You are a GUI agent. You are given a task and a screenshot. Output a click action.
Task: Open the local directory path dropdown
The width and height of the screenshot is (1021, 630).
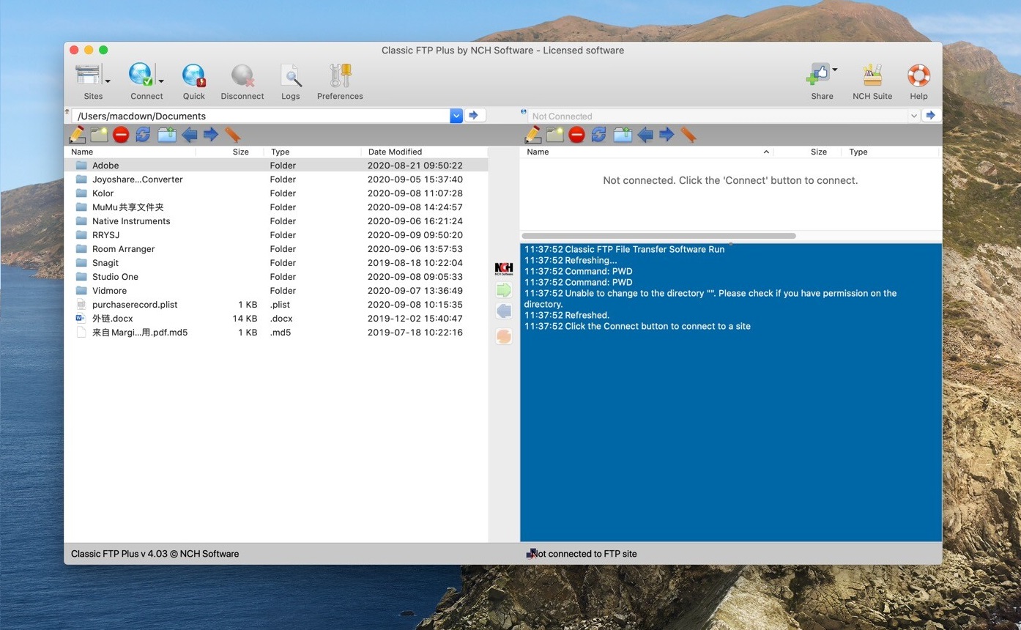point(456,115)
